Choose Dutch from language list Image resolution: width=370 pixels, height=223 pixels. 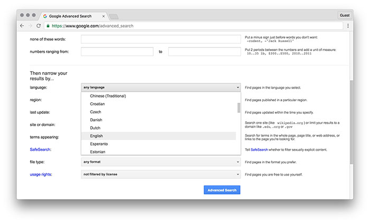click(159, 128)
